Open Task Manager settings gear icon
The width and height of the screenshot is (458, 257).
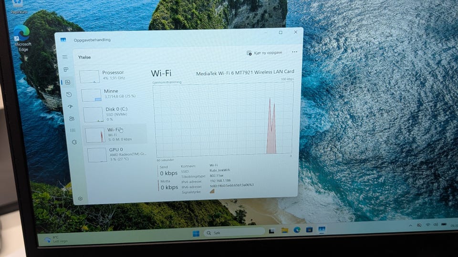[x=80, y=198]
